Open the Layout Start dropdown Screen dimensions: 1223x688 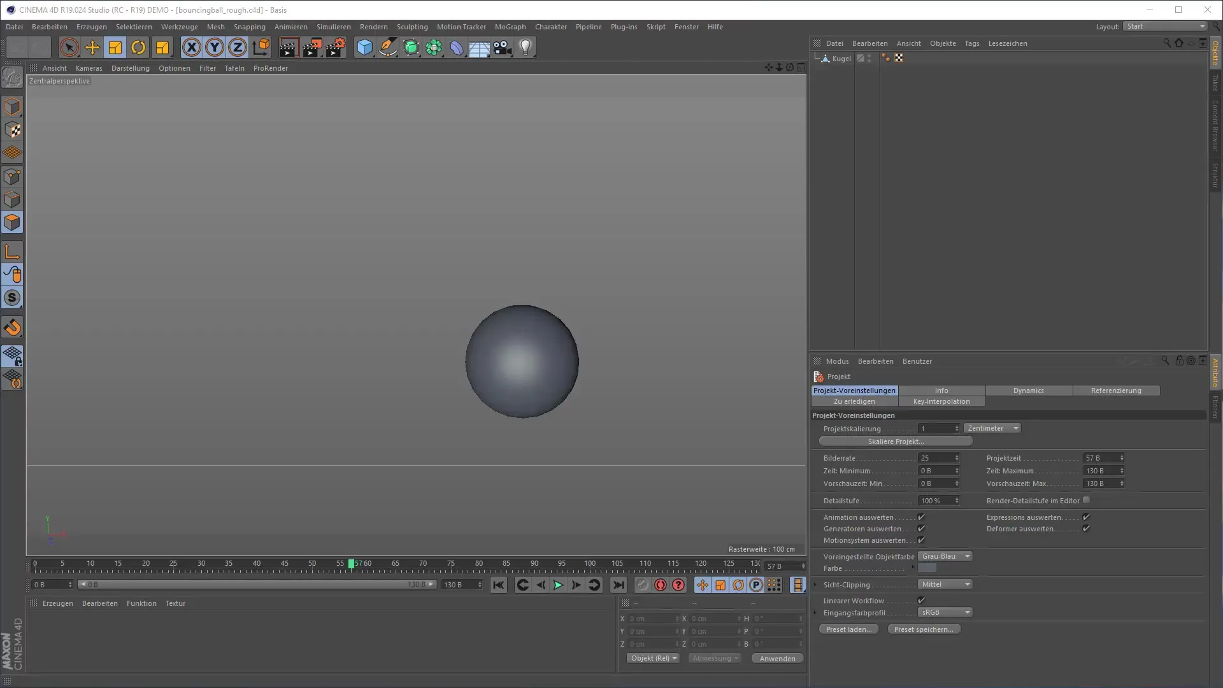pos(1165,26)
